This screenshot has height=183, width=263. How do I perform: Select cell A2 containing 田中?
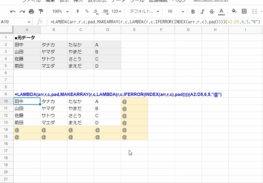27,45
